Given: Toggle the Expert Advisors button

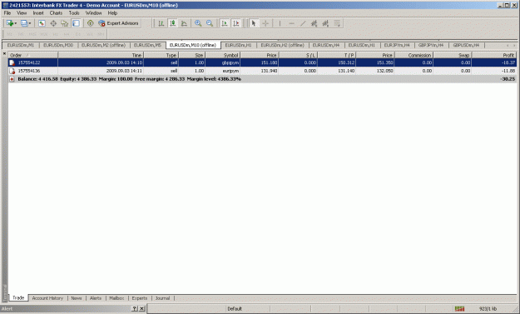Looking at the screenshot, I should (x=118, y=23).
